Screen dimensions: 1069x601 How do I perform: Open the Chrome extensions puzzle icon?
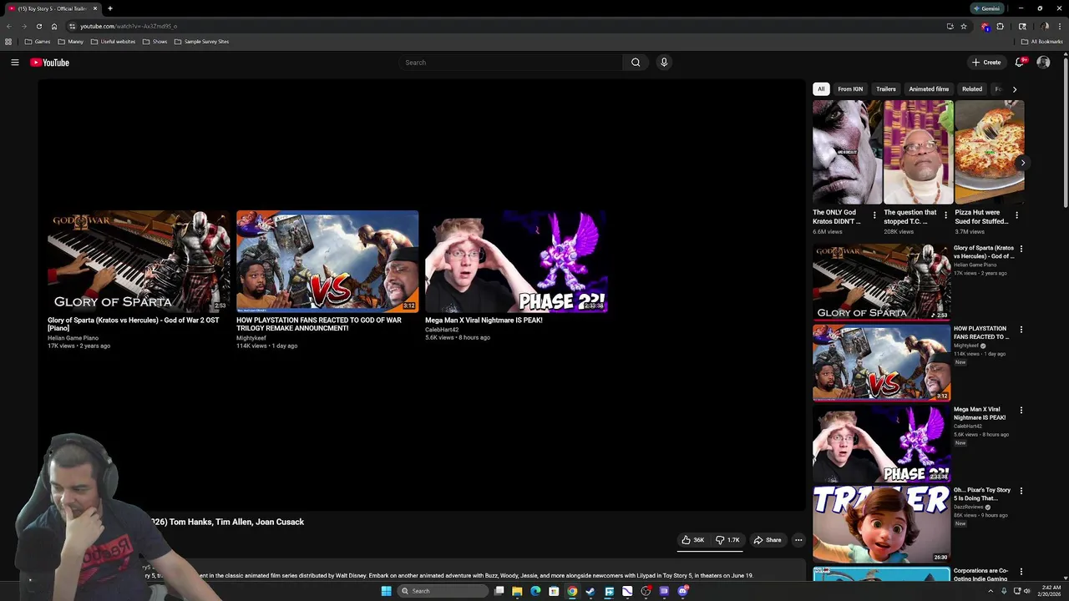click(1000, 26)
